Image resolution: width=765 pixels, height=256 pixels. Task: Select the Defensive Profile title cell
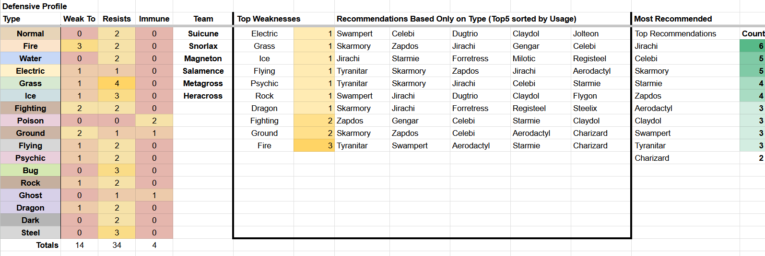35,6
